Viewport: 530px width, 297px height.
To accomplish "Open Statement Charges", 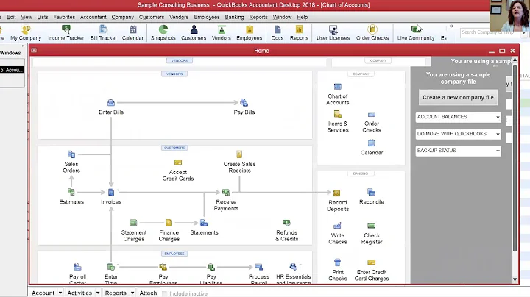I will 134,231.
